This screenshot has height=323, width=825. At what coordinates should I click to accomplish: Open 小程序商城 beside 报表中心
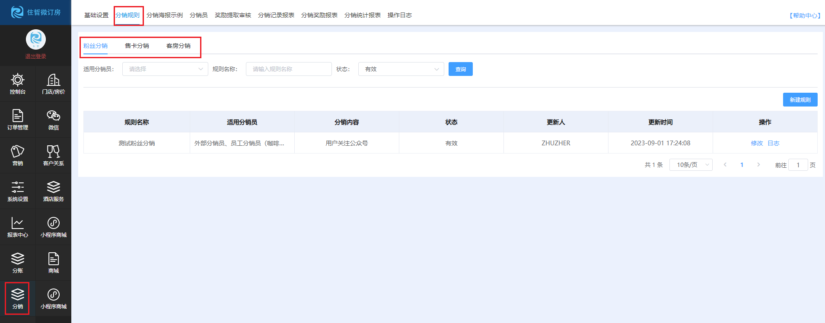[54, 227]
